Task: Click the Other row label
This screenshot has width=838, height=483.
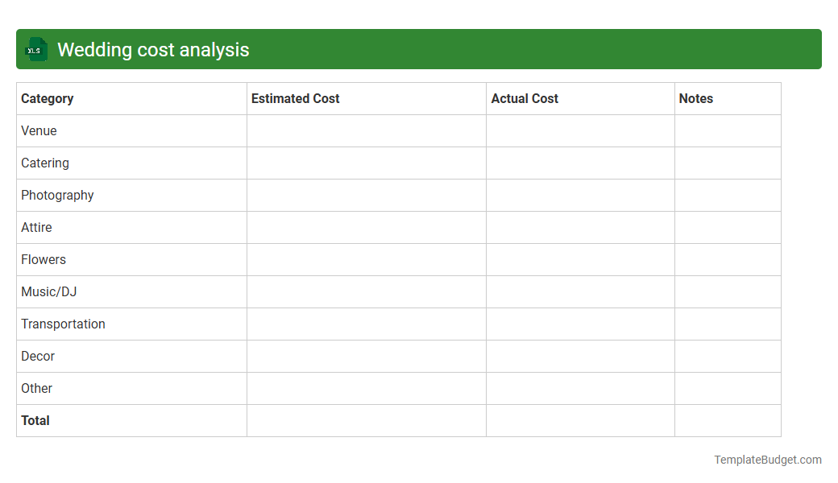Action: (x=36, y=388)
